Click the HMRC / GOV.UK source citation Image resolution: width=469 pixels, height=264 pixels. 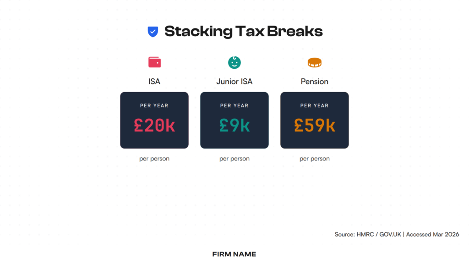397,234
